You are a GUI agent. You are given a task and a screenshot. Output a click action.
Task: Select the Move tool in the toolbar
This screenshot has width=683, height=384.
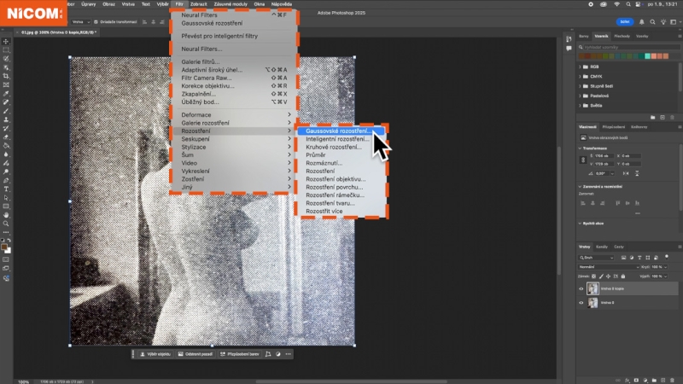click(x=6, y=41)
